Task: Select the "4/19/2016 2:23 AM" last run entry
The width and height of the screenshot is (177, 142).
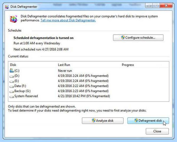Action: [x=83, y=91]
